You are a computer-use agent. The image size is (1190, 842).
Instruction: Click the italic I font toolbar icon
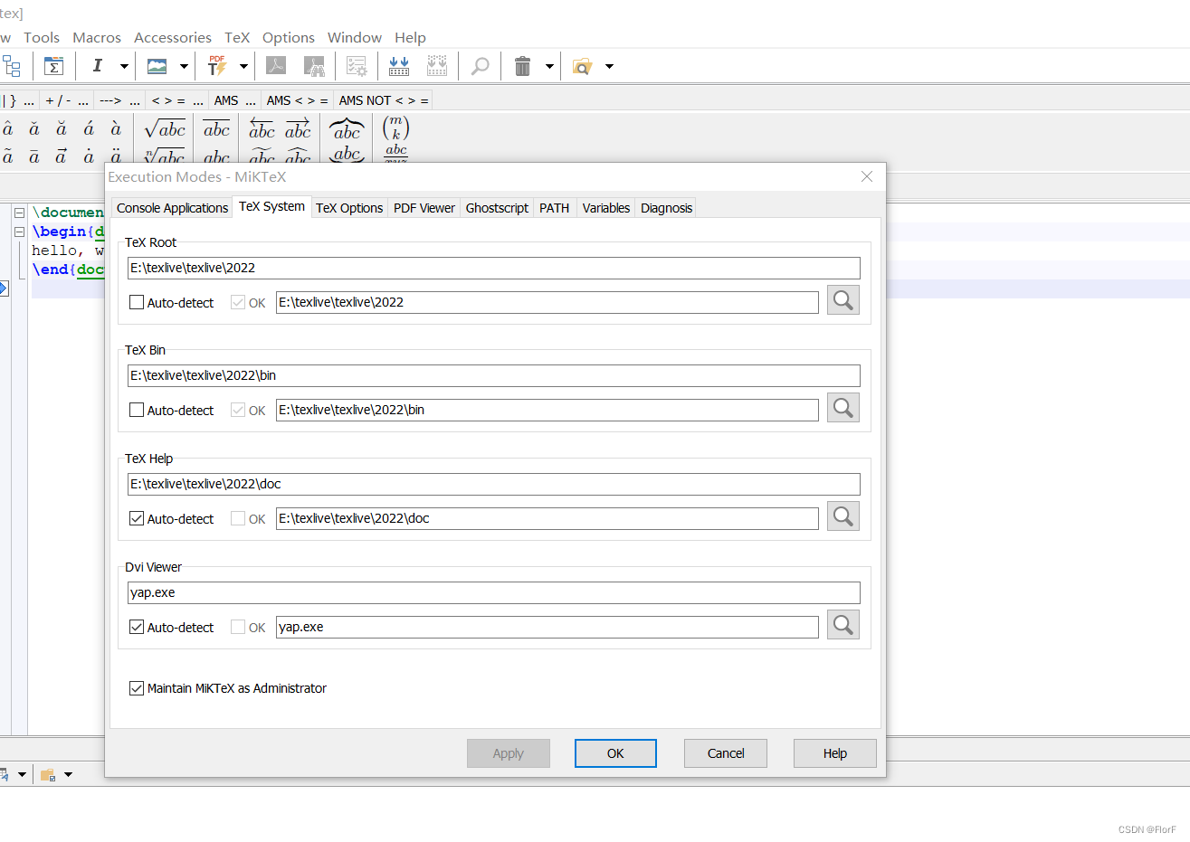[x=98, y=66]
